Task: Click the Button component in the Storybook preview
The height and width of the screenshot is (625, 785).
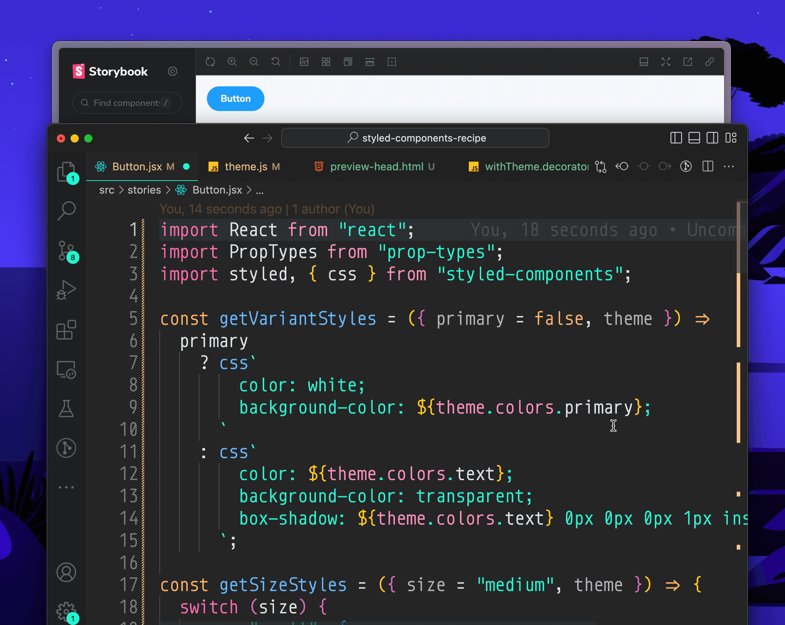Action: 235,98
